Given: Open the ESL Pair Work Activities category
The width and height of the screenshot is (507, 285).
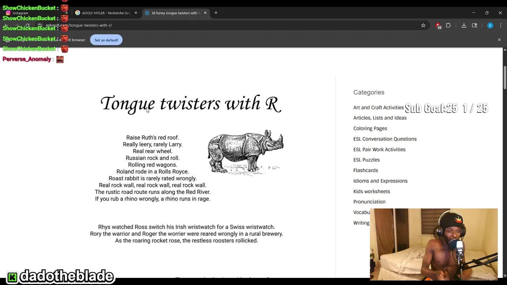Looking at the screenshot, I should tap(379, 149).
